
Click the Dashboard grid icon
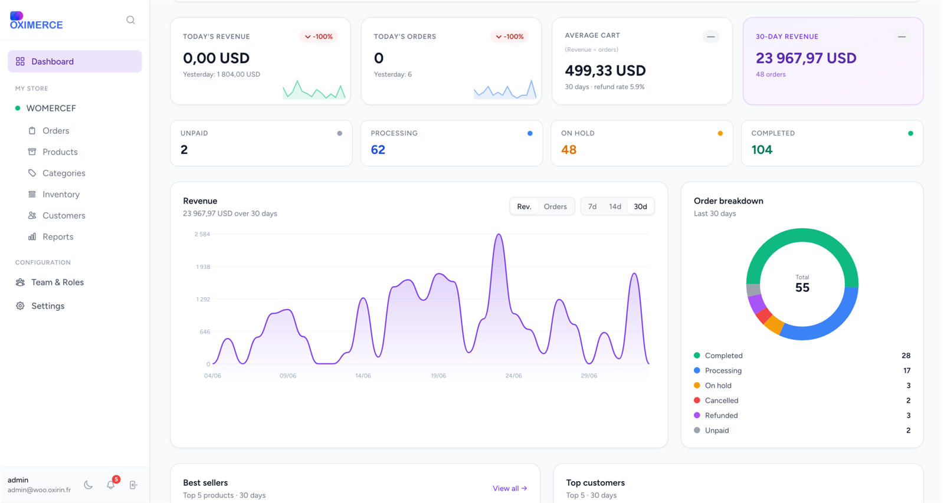20,61
